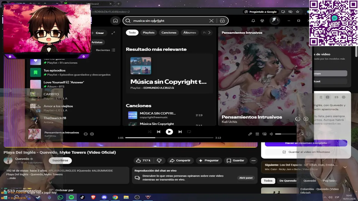
Task: Go to Spotify Home via house icon
Action: (x=115, y=21)
